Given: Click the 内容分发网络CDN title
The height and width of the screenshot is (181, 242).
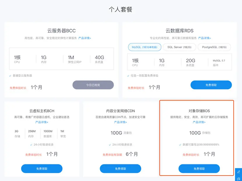Looking at the screenshot, I should point(120,111).
